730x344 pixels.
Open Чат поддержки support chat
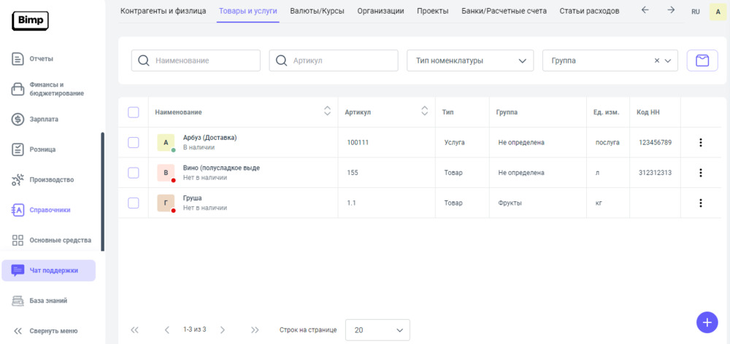click(x=49, y=270)
